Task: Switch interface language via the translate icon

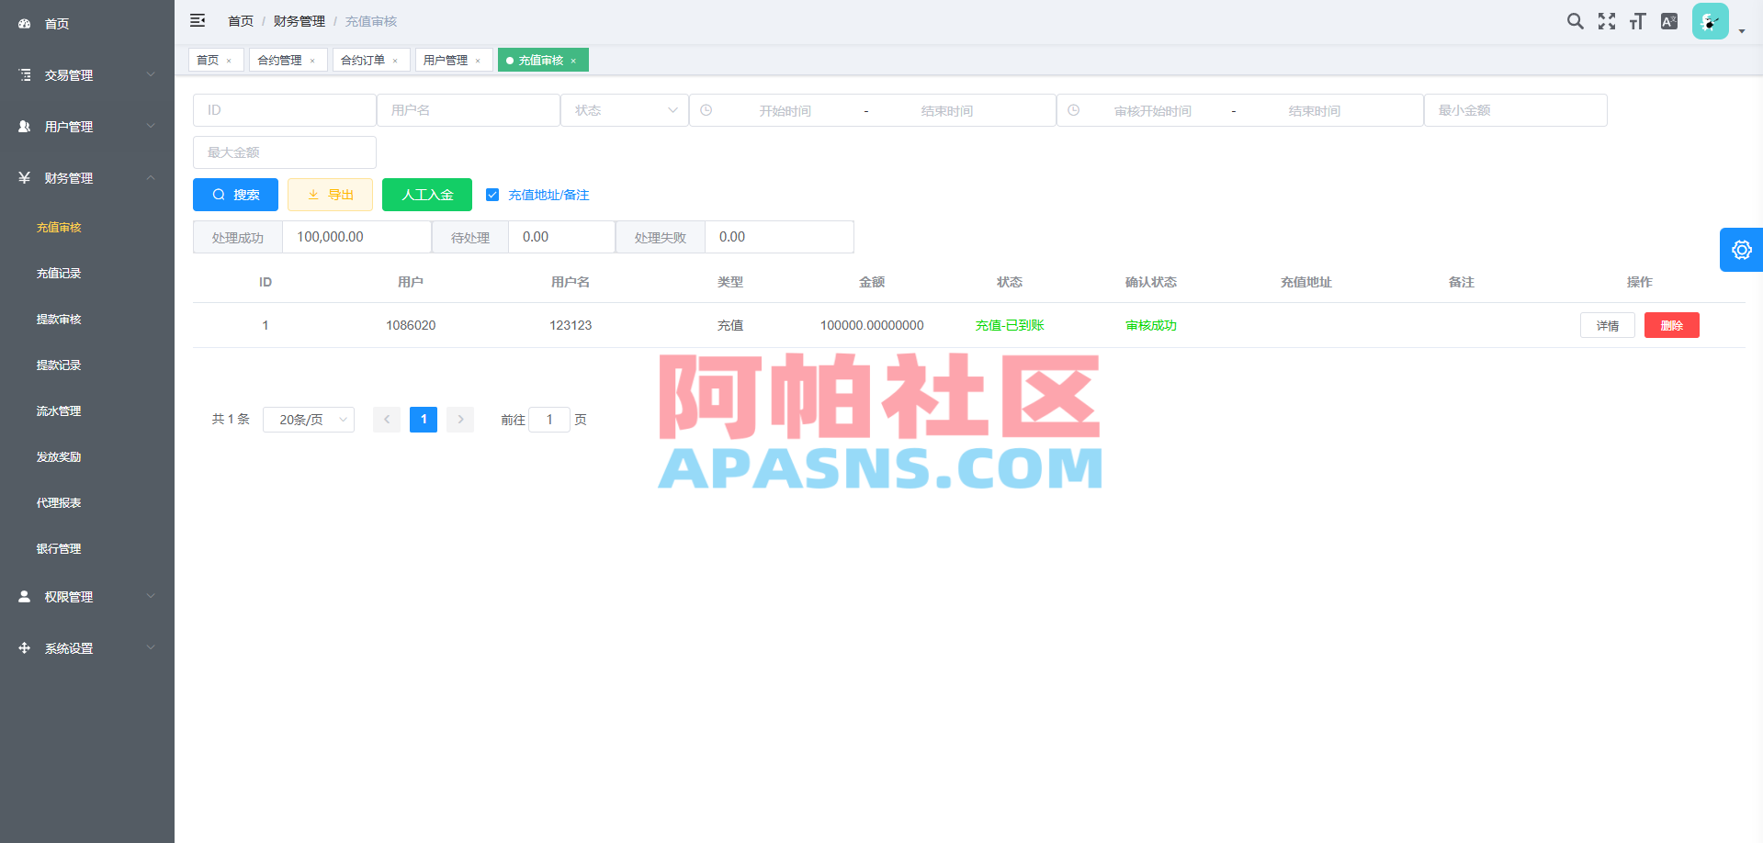Action: click(1669, 20)
